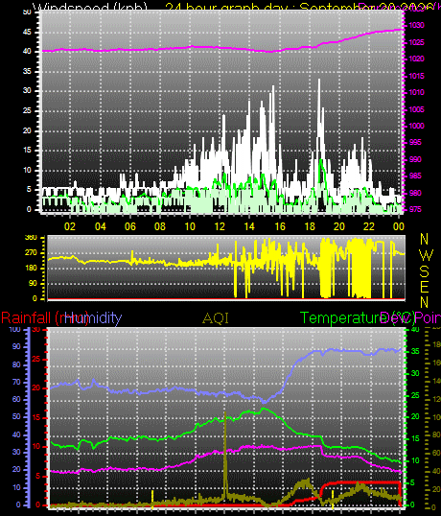The width and height of the screenshot is (441, 516).
Task: Select the blue Humidity chart title
Action: (93, 318)
